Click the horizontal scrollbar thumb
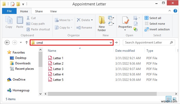 [102, 94]
